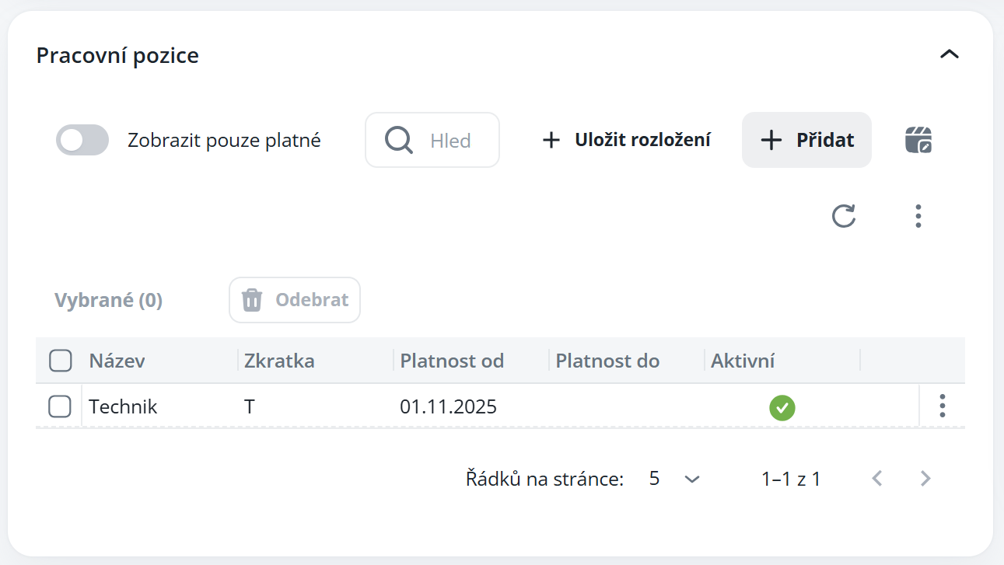The image size is (1004, 565).
Task: Collapse the Pracovní pozice panel
Action: 950,54
